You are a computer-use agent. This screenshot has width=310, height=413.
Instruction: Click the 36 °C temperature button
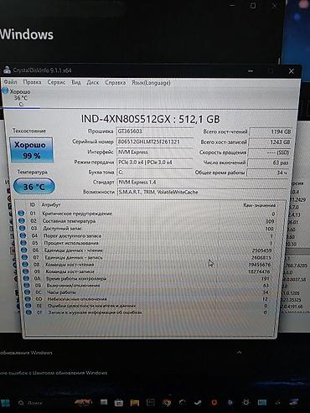pyautogui.click(x=34, y=186)
